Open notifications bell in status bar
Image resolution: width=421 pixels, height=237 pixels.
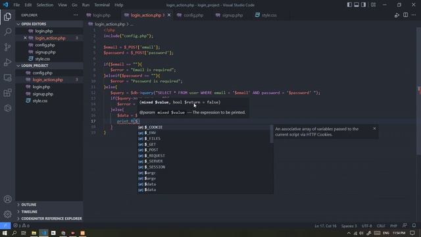tap(414, 225)
